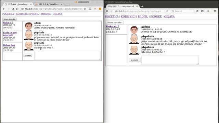The image size is (219, 123).
Task: Click Nova poruka button in Chrome window
Action: [10, 19]
